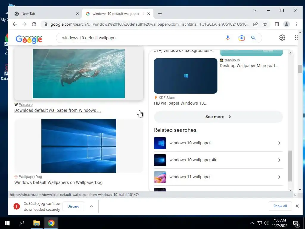Discard the Xo36L2p.jpg download

(73, 206)
